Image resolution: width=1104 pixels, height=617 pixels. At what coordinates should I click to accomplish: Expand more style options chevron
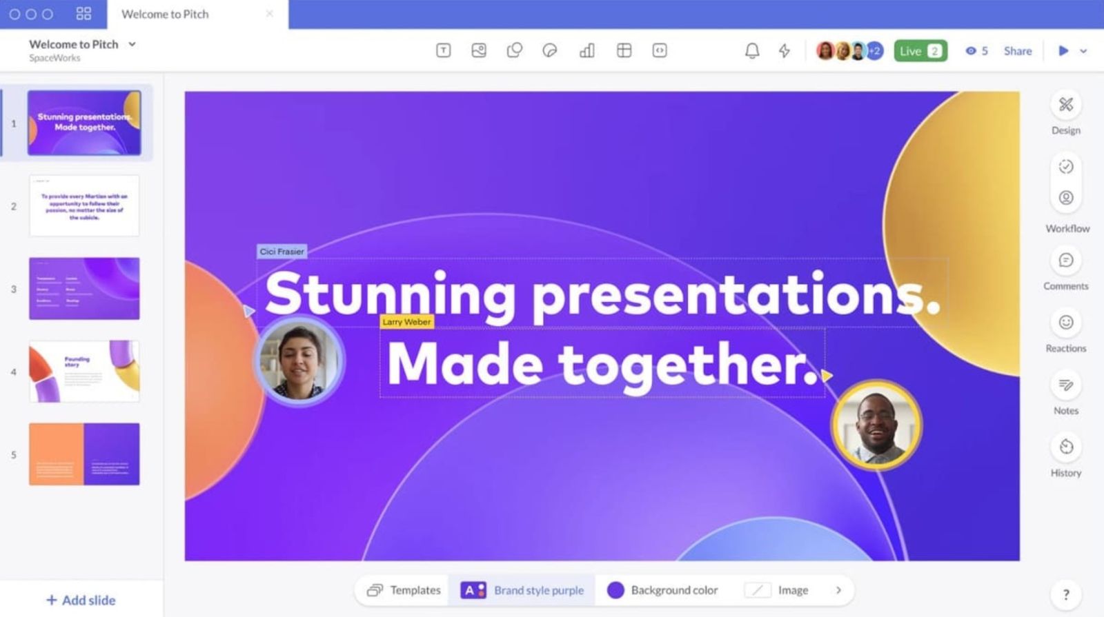click(x=838, y=590)
